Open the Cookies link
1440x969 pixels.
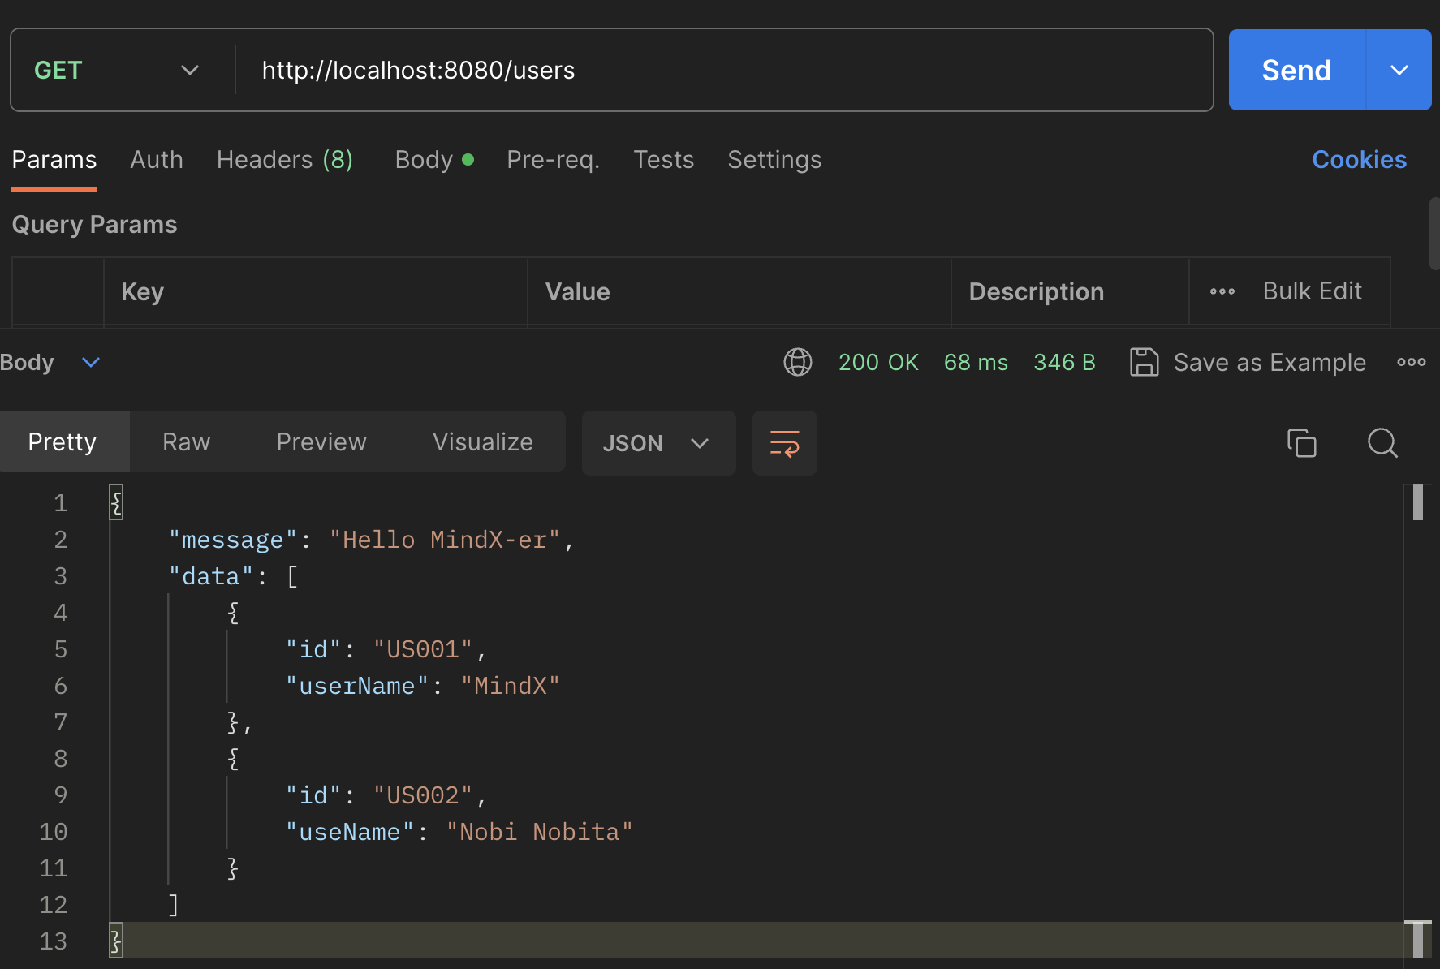point(1359,160)
